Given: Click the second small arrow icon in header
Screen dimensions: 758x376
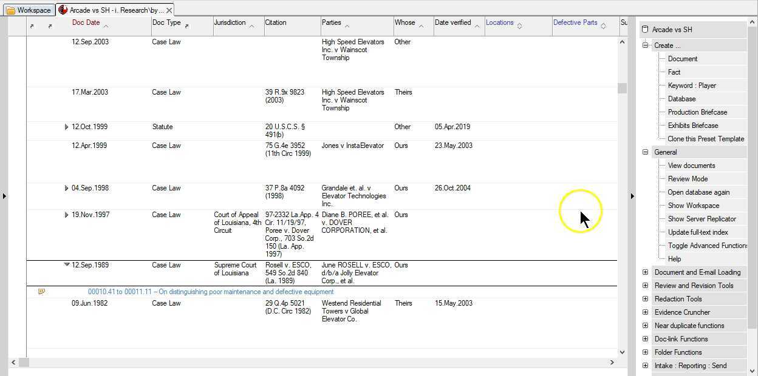Looking at the screenshot, I should [50, 26].
